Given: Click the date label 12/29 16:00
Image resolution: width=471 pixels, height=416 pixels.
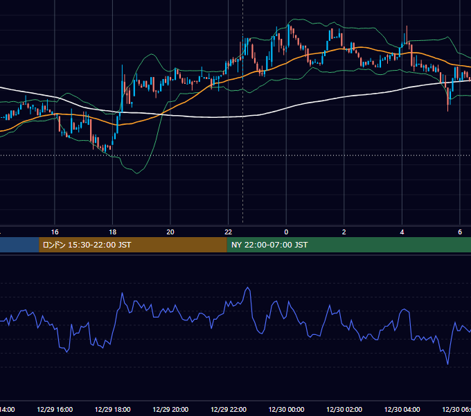Looking at the screenshot, I should [x=55, y=409].
